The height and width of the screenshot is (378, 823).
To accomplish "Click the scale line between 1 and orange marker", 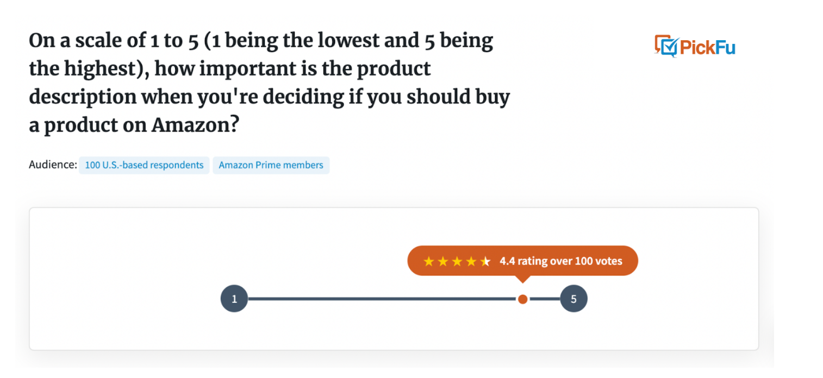I will point(382,299).
